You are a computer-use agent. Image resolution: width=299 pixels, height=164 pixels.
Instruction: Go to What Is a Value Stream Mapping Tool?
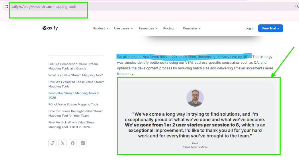pos(76,75)
